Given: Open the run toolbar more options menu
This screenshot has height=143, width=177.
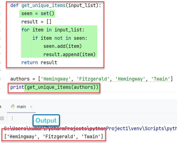Looking at the screenshot, I should pos(12,118).
